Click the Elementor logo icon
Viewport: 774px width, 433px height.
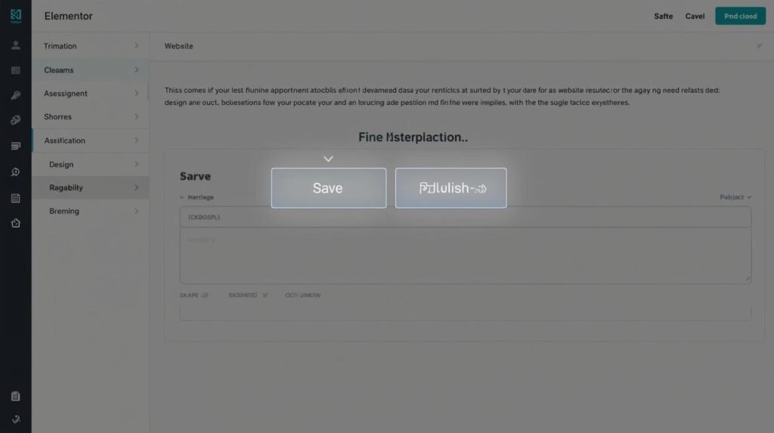pyautogui.click(x=16, y=16)
